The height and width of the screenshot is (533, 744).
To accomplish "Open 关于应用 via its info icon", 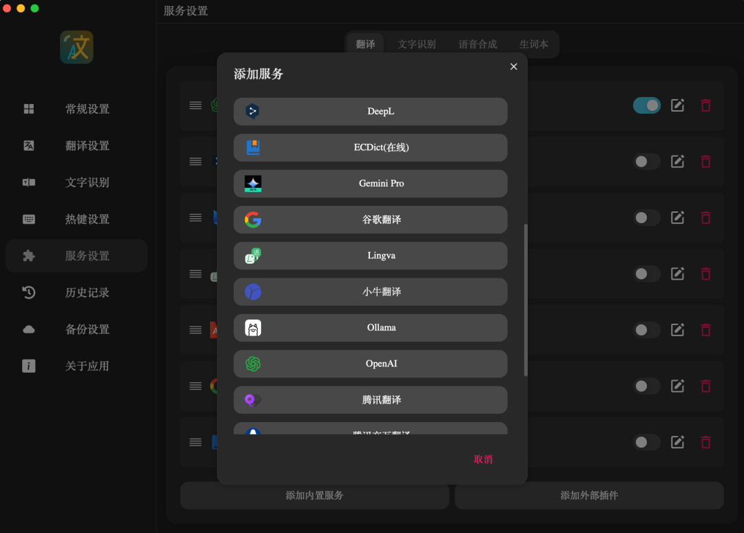I will (x=29, y=366).
